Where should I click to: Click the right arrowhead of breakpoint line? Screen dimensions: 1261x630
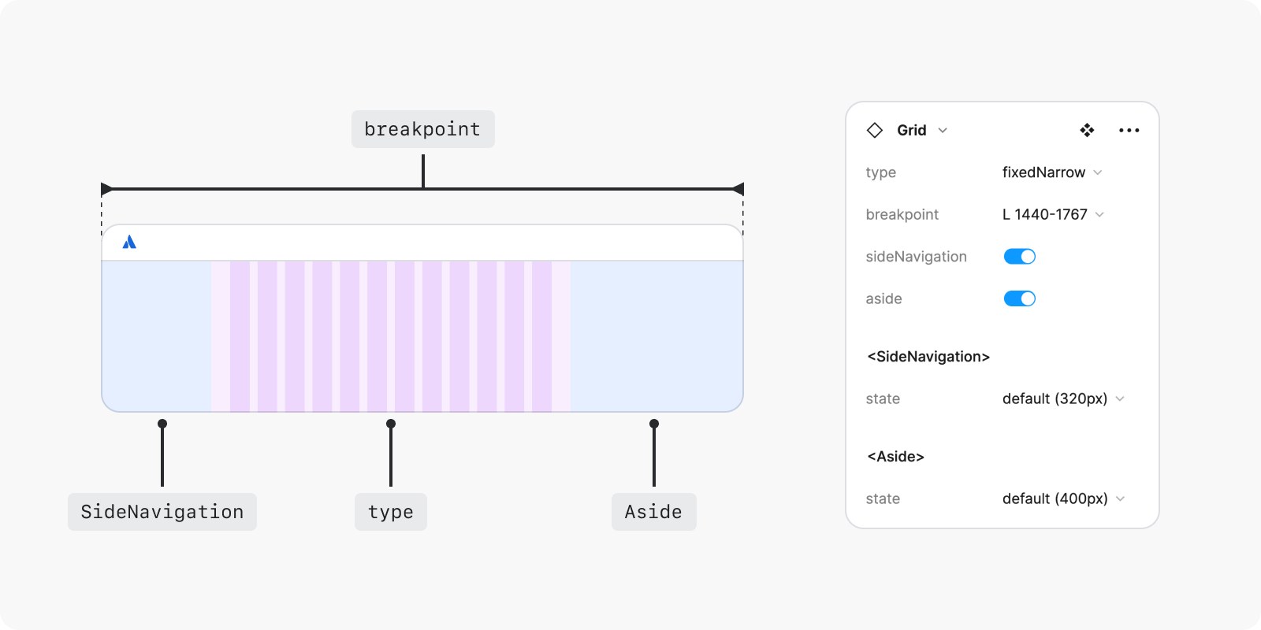(738, 189)
